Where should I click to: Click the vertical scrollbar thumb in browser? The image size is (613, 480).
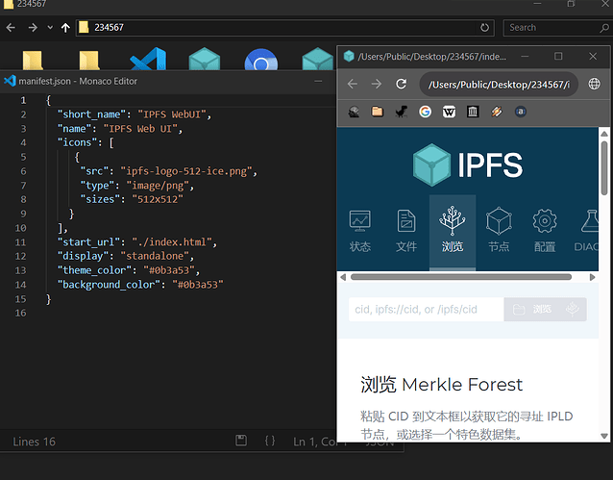pyautogui.click(x=604, y=168)
